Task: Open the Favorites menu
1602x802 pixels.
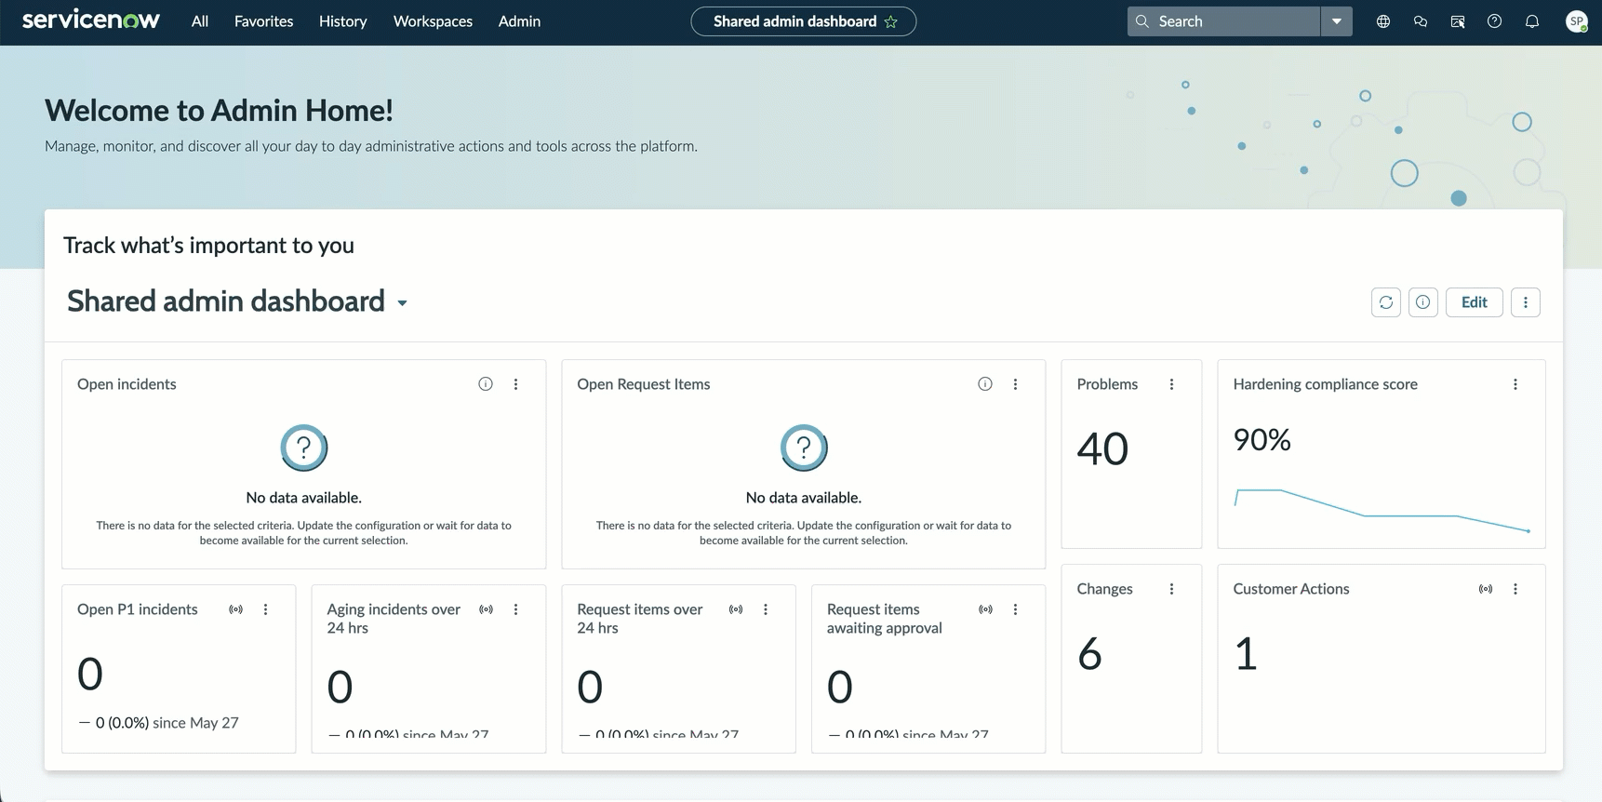Action: (263, 21)
